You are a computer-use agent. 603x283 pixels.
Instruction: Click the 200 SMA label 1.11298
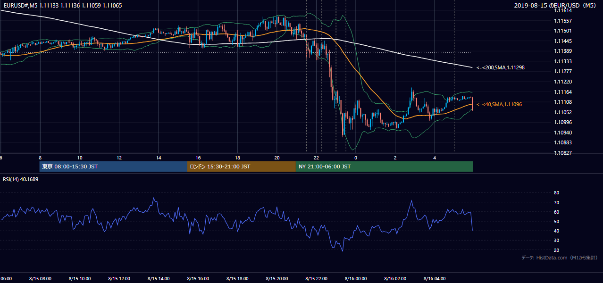coord(500,67)
